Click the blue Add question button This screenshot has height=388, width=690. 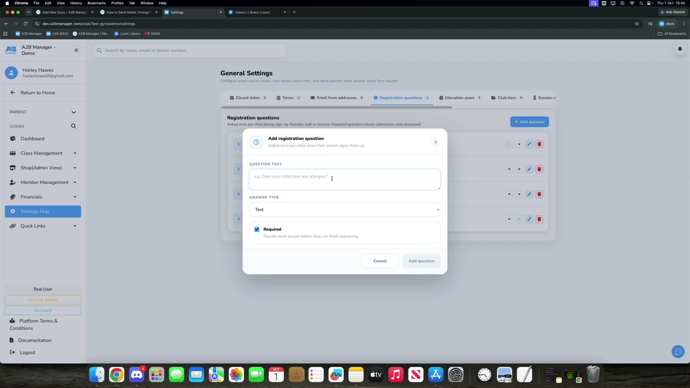coord(529,122)
